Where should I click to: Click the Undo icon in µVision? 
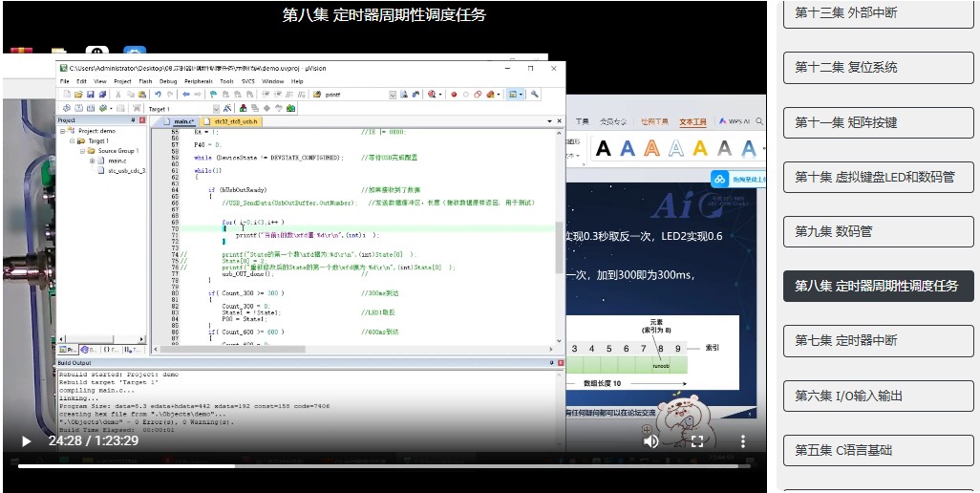(159, 95)
